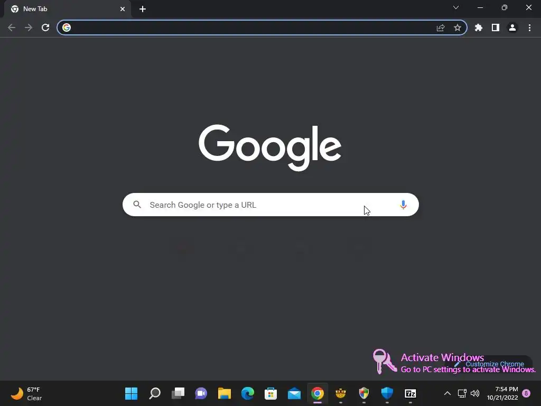The height and width of the screenshot is (406, 541).
Task: Open Microsoft Store from taskbar
Action: [271, 393]
